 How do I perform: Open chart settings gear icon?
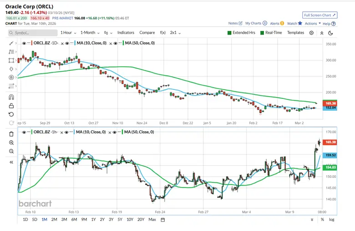coord(311,33)
